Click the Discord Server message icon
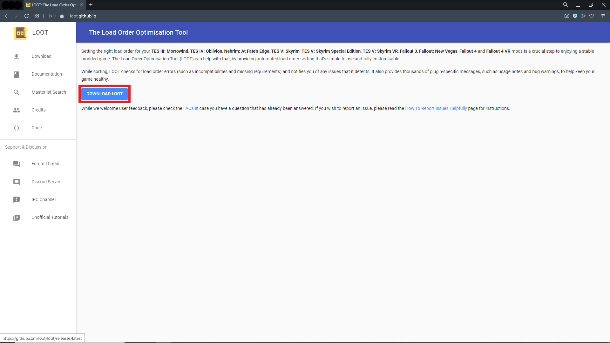Screen dimensions: 610x343 pyautogui.click(x=17, y=182)
